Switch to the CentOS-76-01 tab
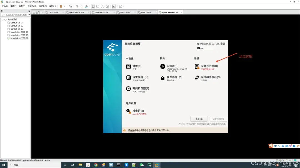 tap(53, 12)
